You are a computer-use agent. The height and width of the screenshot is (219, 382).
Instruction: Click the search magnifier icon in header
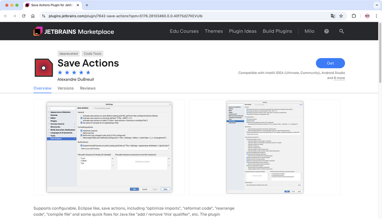pyautogui.click(x=342, y=31)
